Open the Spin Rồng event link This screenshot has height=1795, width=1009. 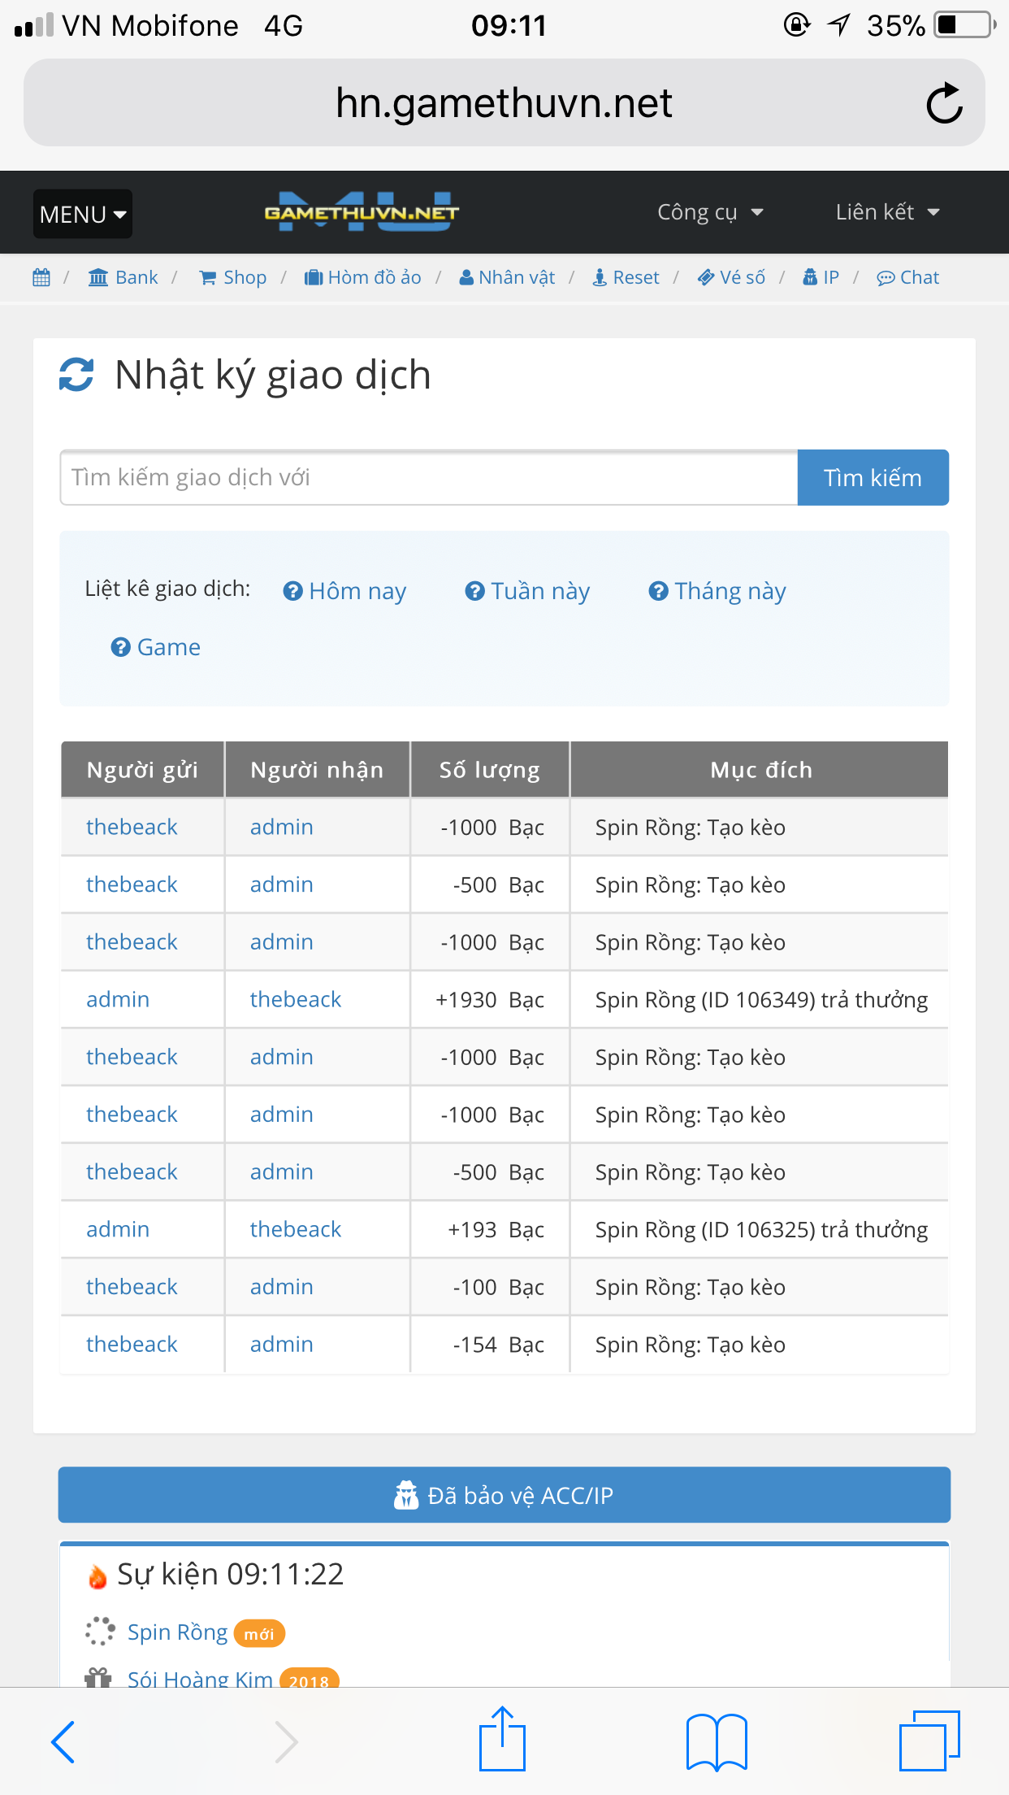coord(177,1632)
